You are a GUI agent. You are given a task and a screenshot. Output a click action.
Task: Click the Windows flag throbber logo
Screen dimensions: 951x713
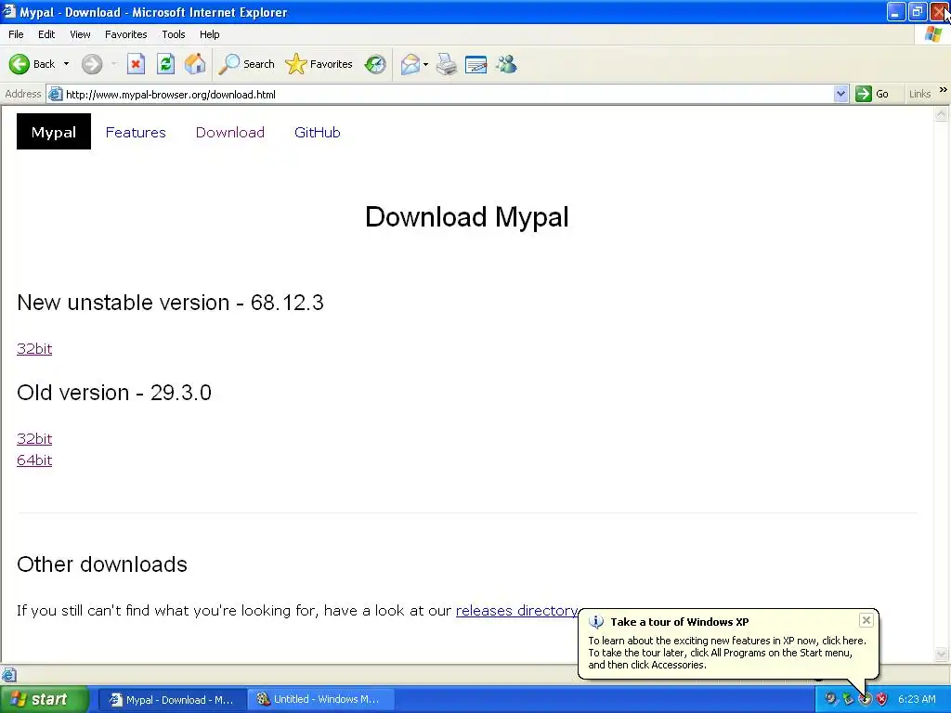(x=933, y=34)
